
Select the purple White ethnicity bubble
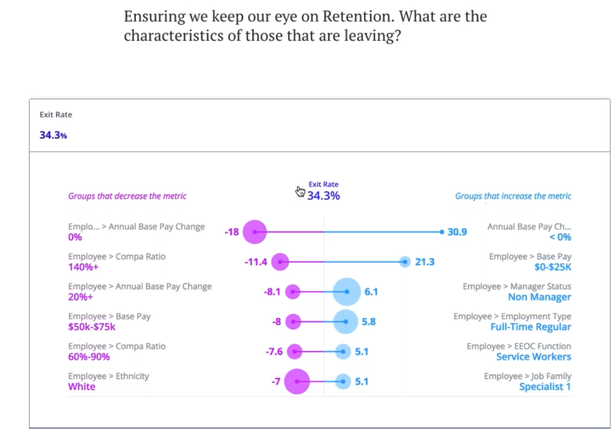(x=297, y=382)
